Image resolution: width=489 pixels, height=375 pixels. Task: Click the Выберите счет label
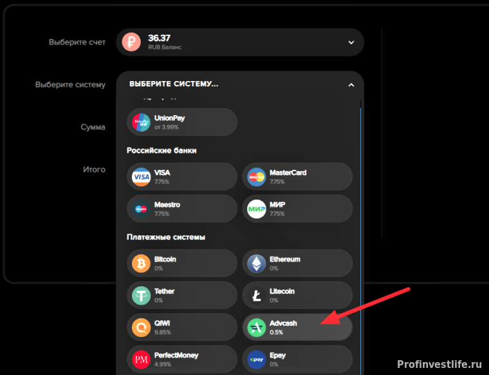click(77, 42)
